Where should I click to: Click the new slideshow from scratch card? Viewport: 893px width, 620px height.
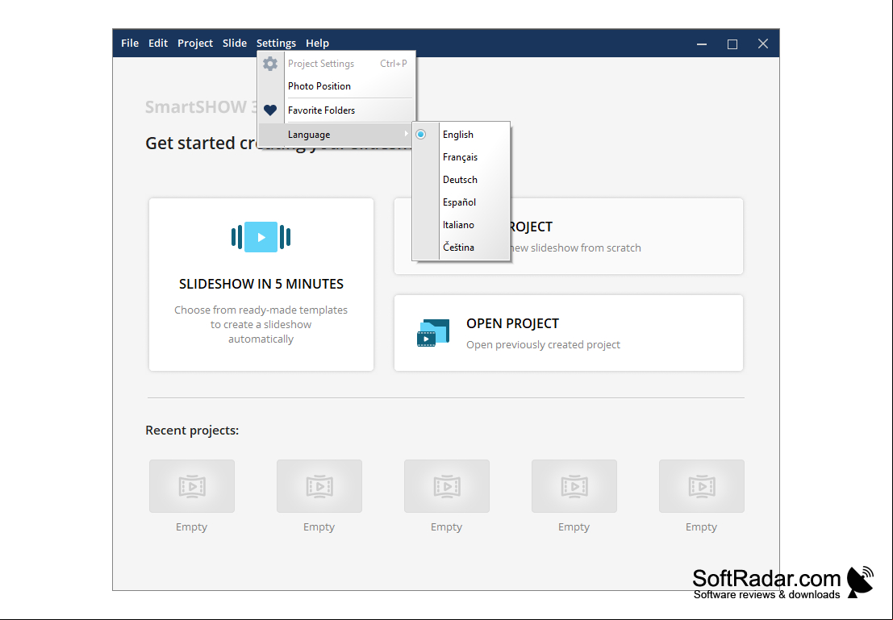click(x=627, y=236)
